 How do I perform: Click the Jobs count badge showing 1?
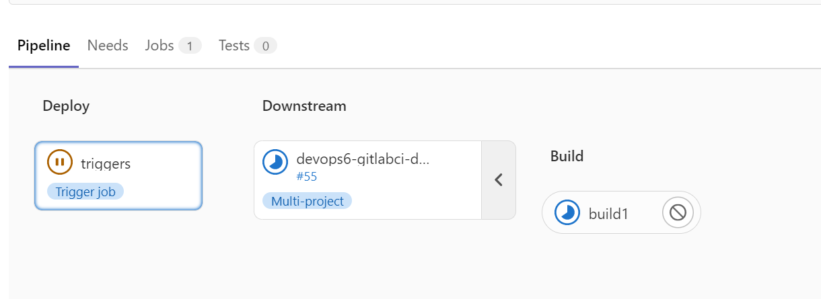coord(190,46)
